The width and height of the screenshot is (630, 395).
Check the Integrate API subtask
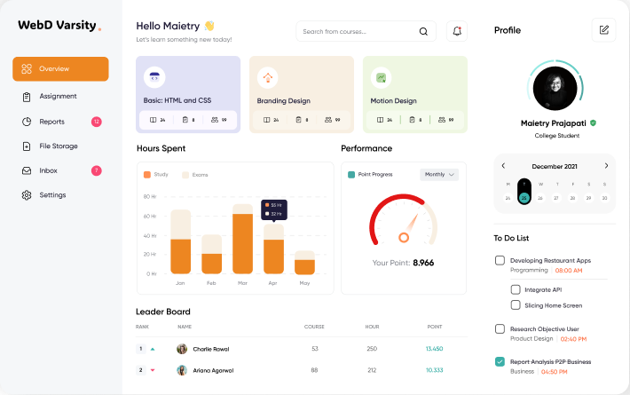coord(516,289)
